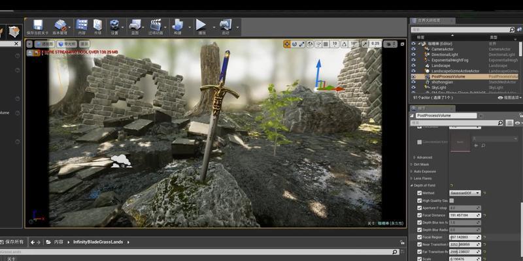This screenshot has height=261, width=523.
Task: Open Launch options dropdown arrow
Action: coord(237,27)
